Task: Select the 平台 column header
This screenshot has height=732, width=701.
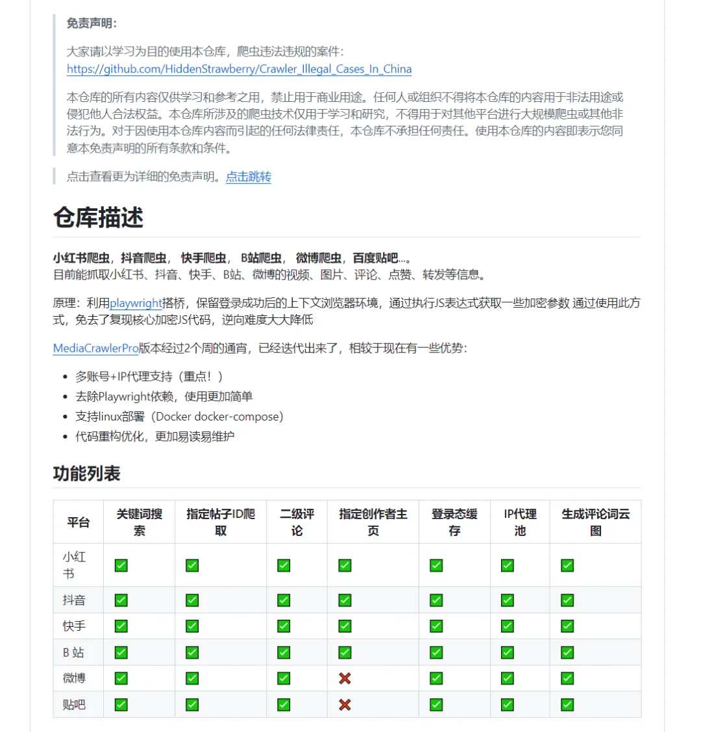Action: (x=79, y=522)
